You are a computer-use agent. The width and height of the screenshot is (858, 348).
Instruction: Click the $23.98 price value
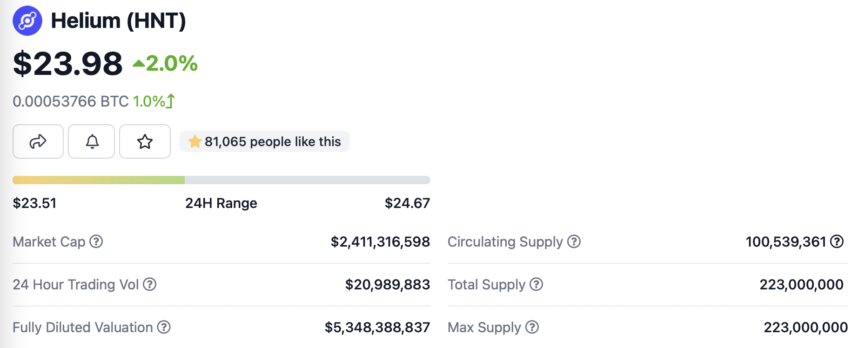coord(68,64)
